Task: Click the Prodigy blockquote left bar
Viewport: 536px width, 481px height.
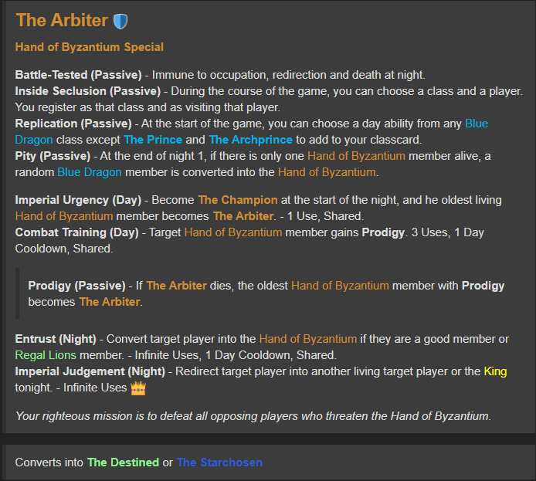Action: pyautogui.click(x=17, y=293)
